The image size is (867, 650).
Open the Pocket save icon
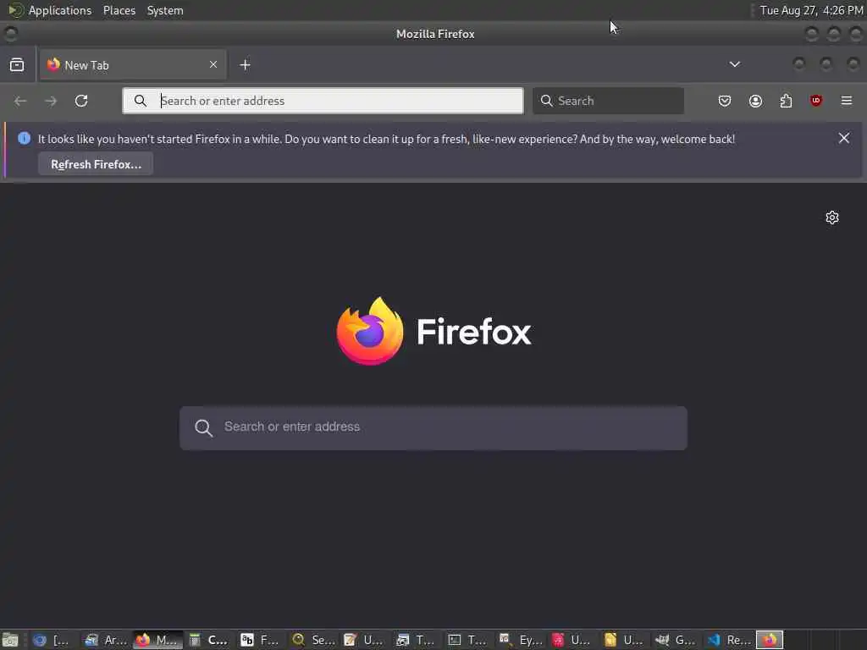(x=725, y=101)
